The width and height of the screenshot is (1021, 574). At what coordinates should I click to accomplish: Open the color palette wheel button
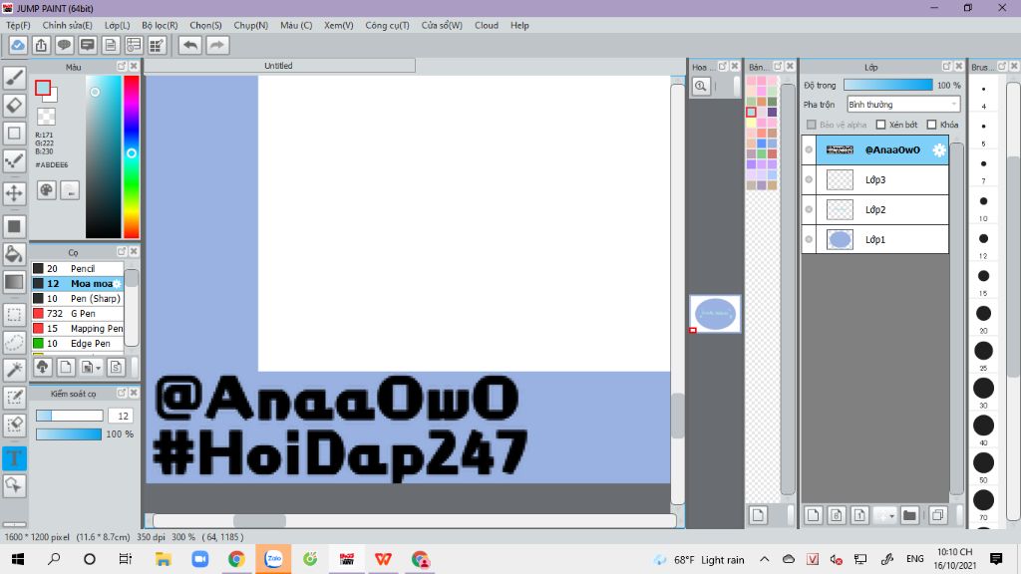pos(46,190)
